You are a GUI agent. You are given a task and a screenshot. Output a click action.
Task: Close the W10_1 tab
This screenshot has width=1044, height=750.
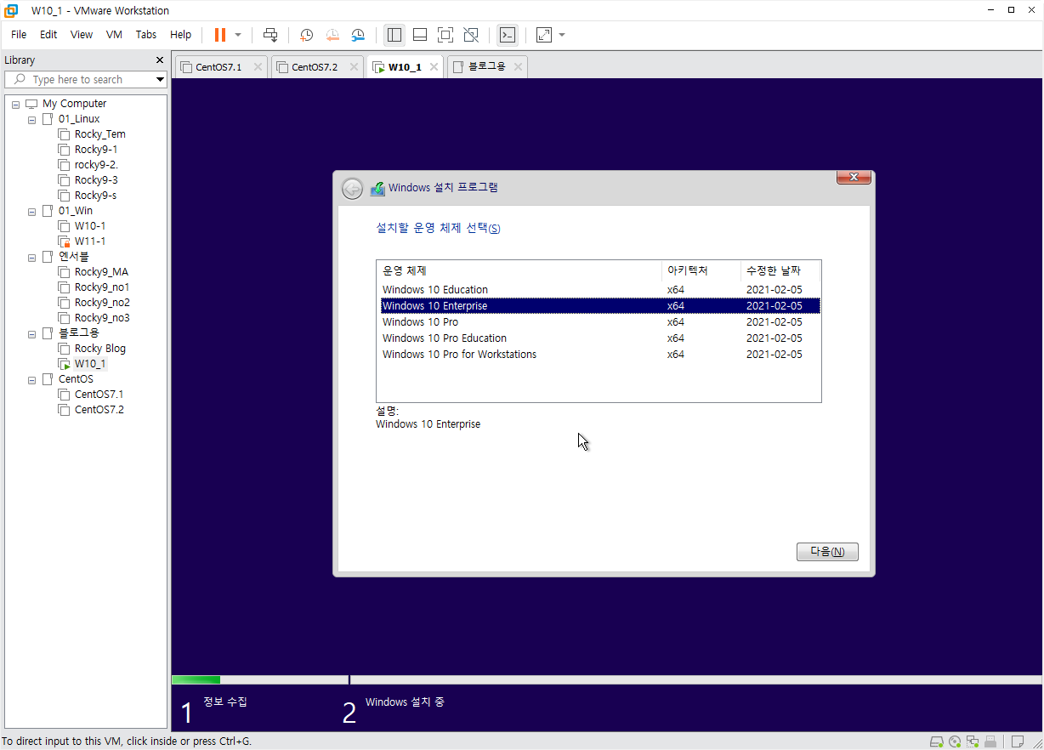(x=434, y=66)
